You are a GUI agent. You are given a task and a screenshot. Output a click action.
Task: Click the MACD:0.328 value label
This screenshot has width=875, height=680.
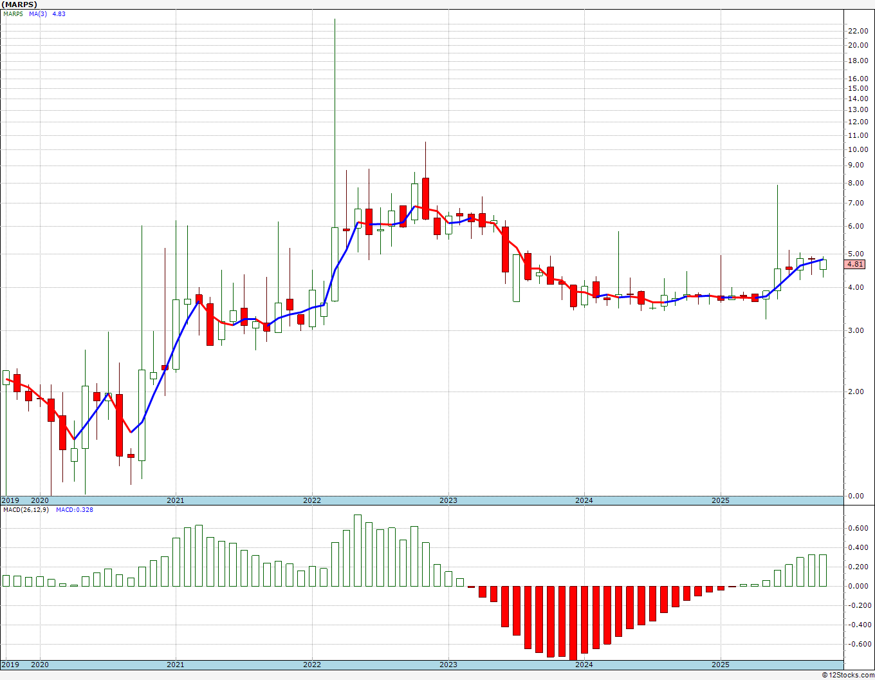[x=75, y=509]
